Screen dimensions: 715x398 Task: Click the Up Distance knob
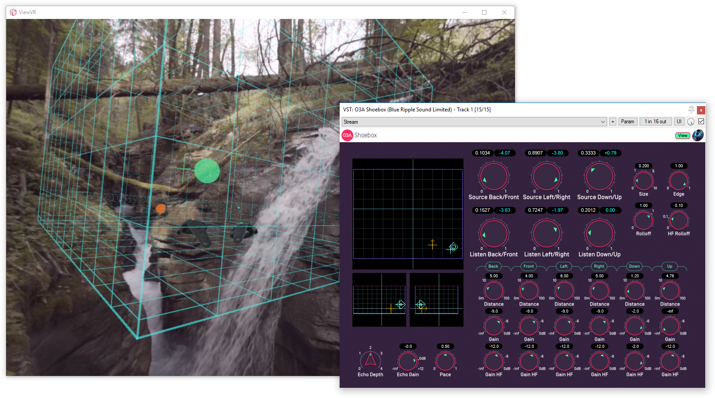coord(670,291)
